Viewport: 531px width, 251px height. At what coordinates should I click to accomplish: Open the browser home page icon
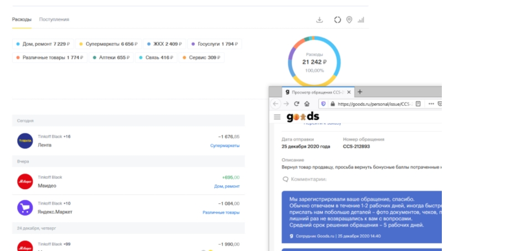pos(307,104)
